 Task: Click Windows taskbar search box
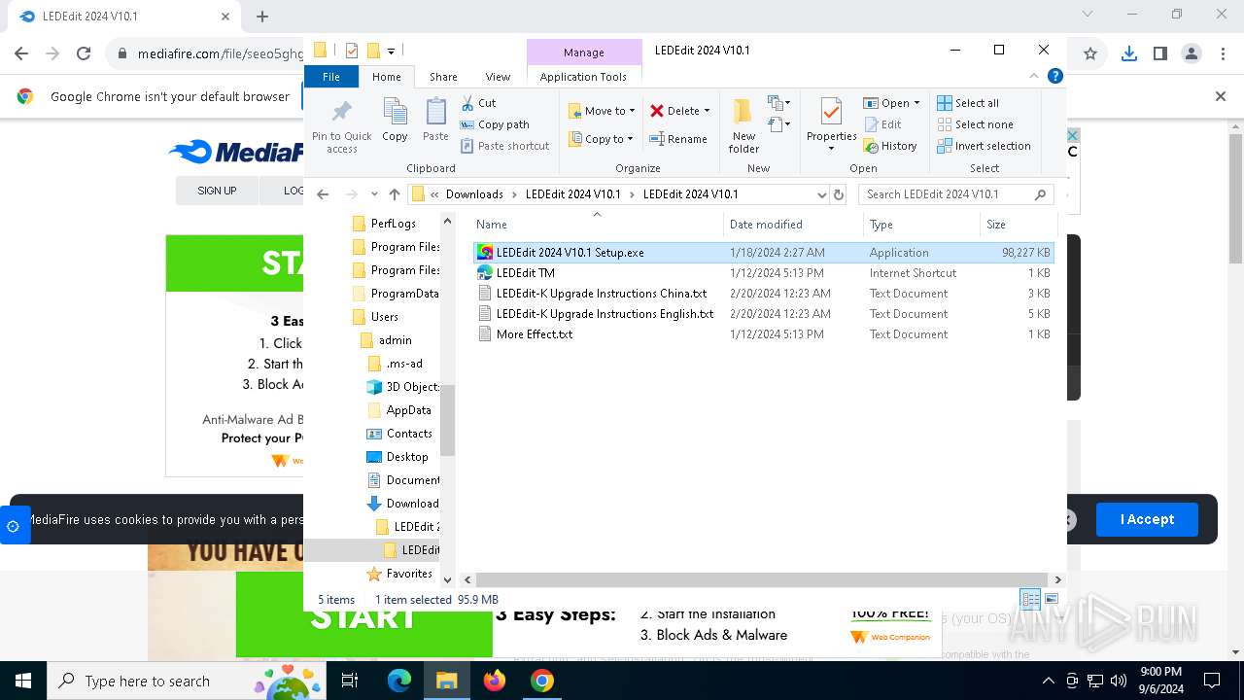[187, 681]
